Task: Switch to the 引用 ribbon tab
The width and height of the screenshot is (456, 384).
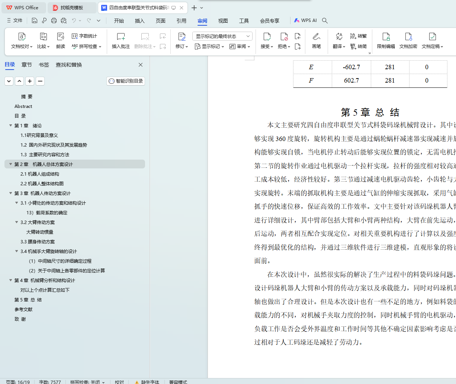Action: click(x=182, y=21)
